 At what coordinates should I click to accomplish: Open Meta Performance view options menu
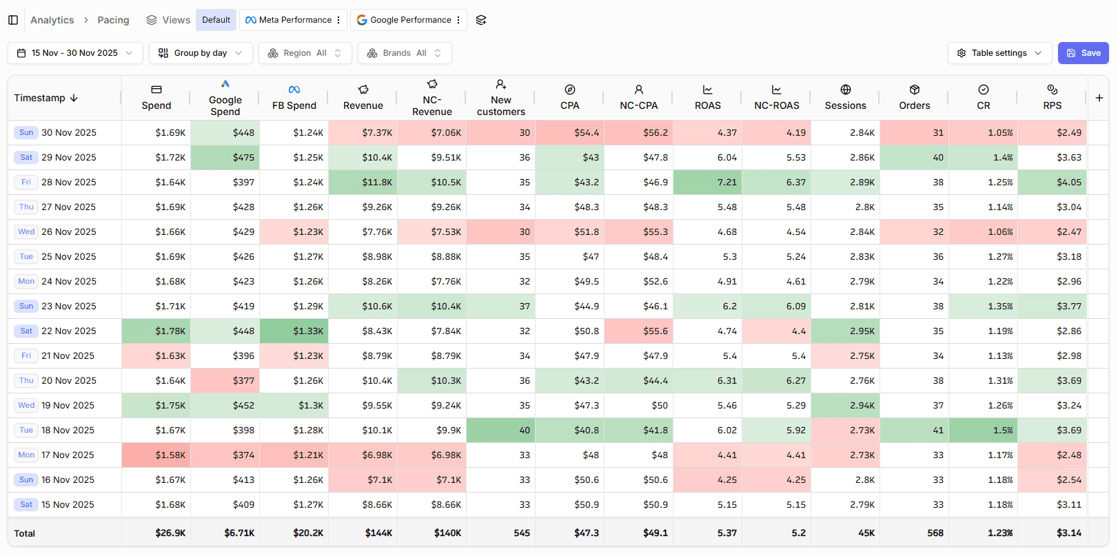click(x=338, y=20)
